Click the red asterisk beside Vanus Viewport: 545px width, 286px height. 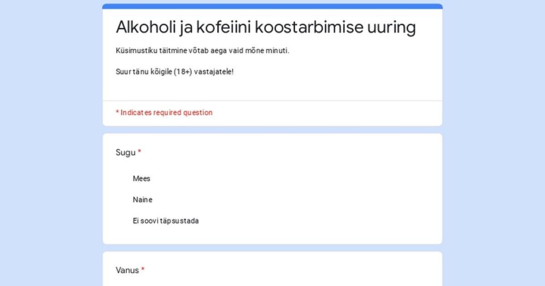click(143, 270)
